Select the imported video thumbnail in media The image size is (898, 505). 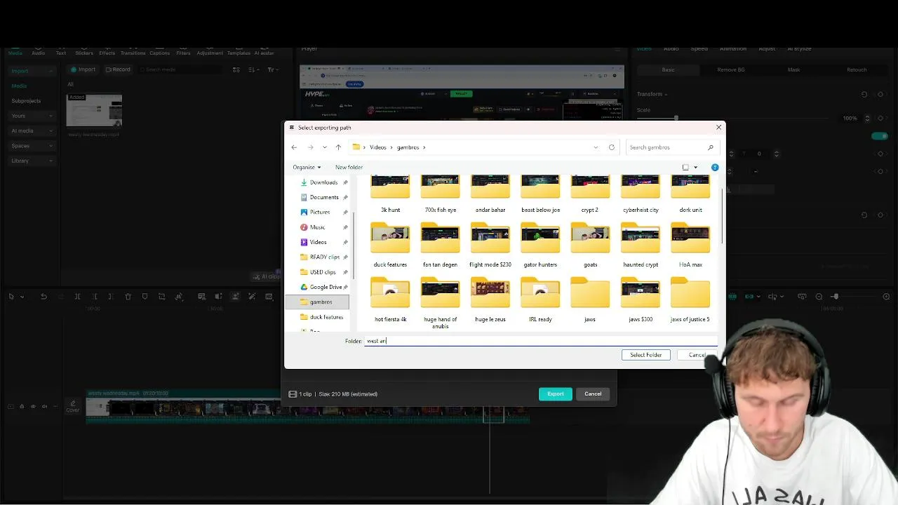pos(94,110)
